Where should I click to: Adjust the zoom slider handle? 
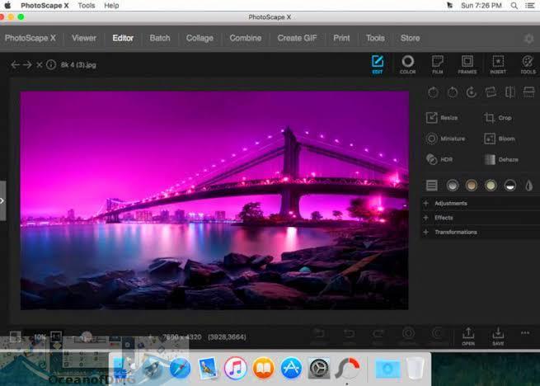click(x=86, y=337)
